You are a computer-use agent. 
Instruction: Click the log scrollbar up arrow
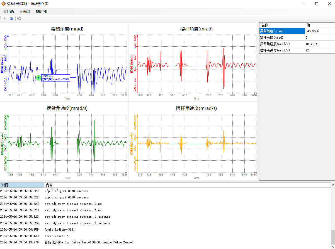tap(332, 185)
